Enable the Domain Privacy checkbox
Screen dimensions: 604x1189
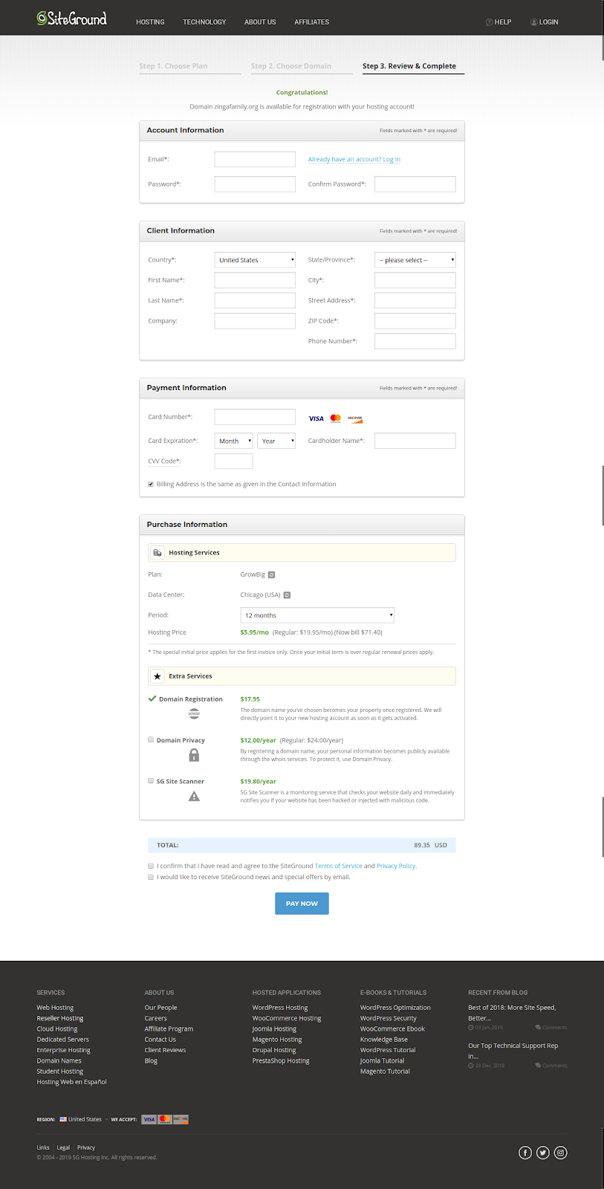click(151, 739)
